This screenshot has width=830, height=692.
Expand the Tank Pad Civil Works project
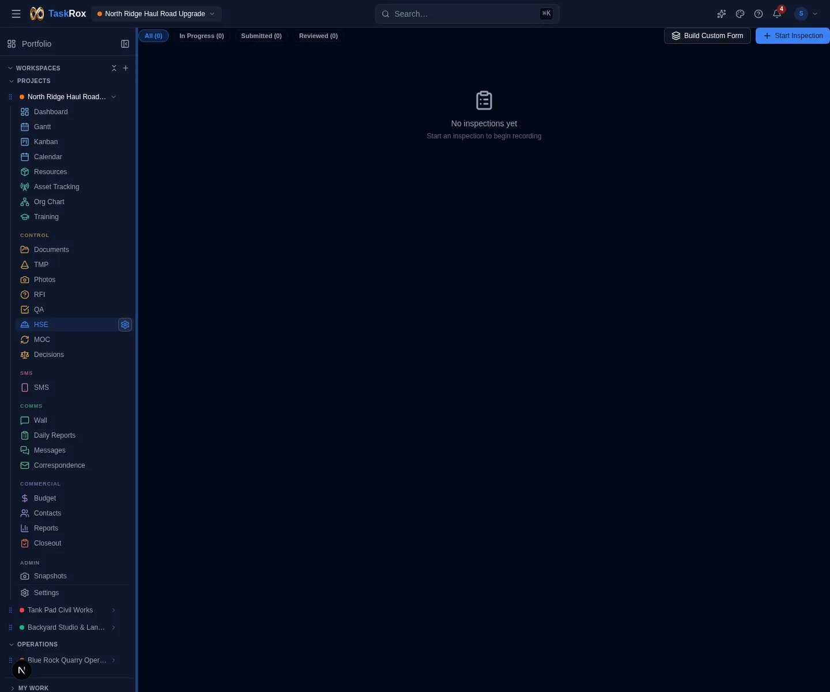coord(114,610)
